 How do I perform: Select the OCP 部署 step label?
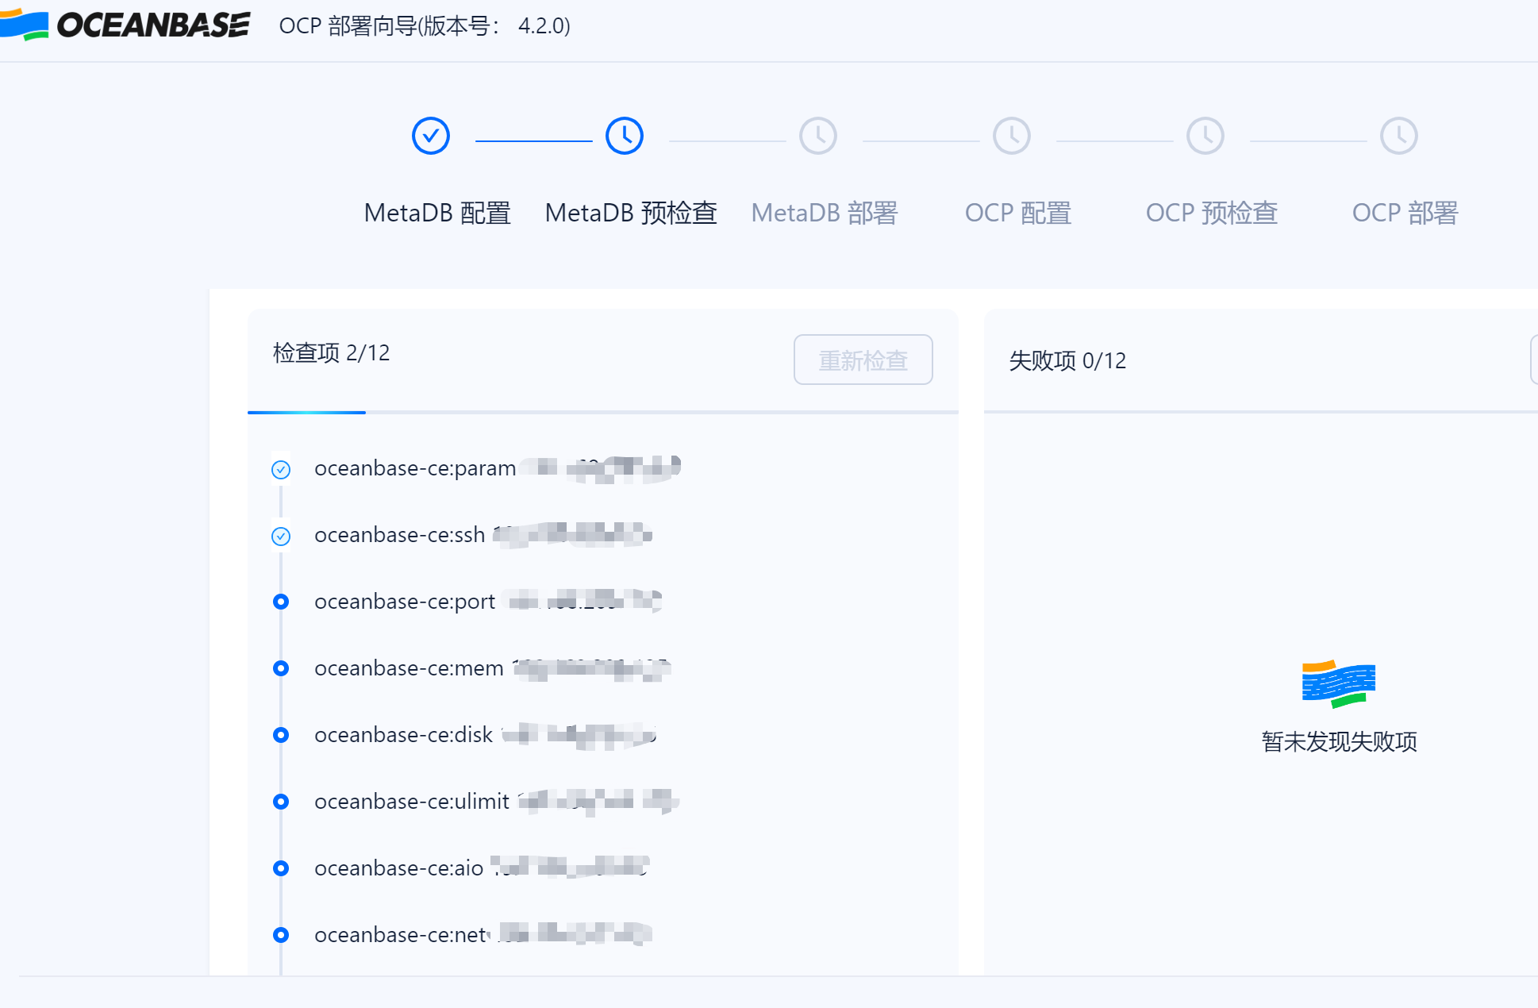(x=1405, y=213)
